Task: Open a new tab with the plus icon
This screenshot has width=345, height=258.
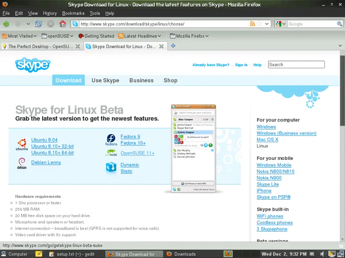Action: coord(173,46)
